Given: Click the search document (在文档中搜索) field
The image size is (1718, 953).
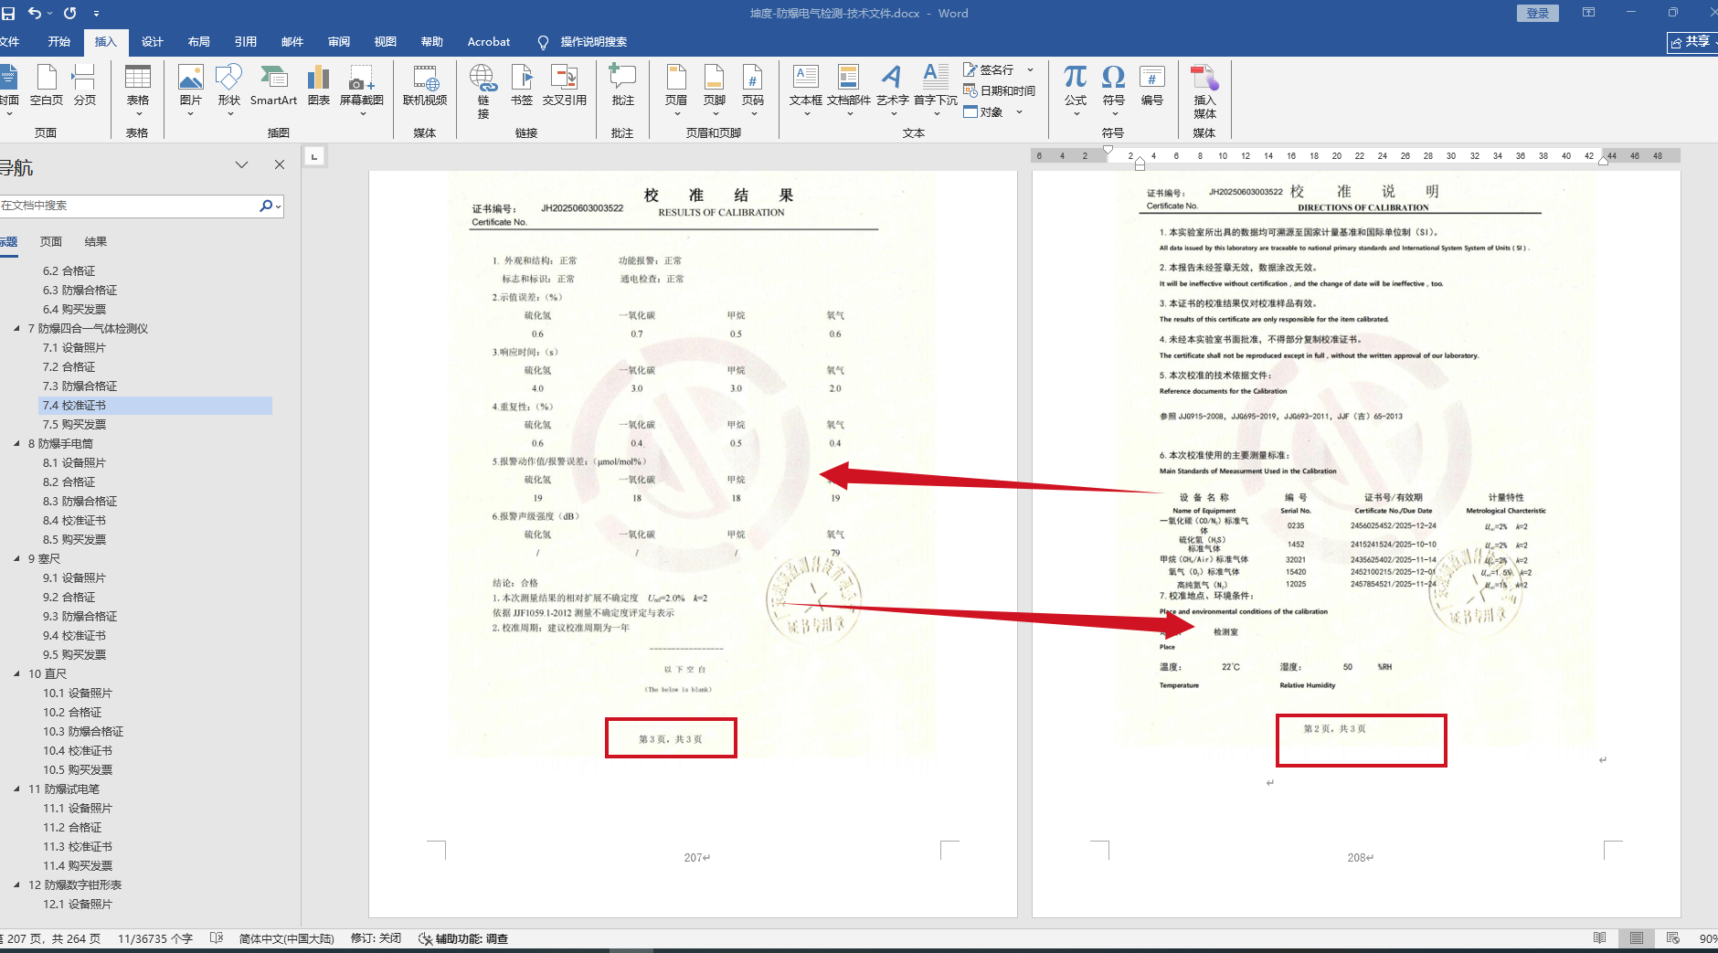Looking at the screenshot, I should (x=130, y=206).
